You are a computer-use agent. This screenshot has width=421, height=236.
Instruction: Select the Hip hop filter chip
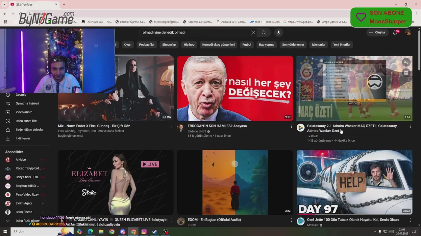pyautogui.click(x=189, y=45)
